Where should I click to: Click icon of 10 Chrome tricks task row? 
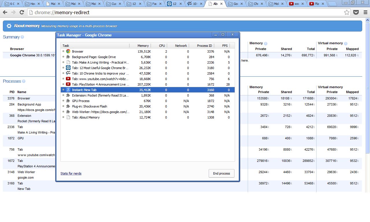pos(68,73)
